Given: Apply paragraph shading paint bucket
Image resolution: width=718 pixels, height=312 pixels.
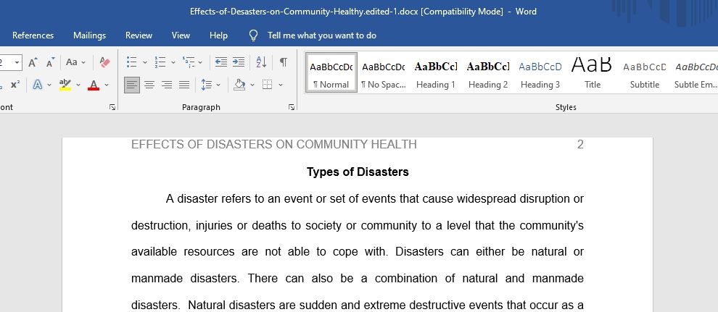Looking at the screenshot, I should point(239,85).
